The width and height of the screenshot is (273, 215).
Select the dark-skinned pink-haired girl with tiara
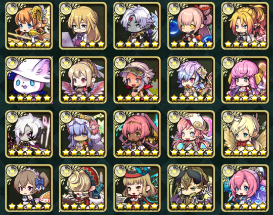[137, 134]
